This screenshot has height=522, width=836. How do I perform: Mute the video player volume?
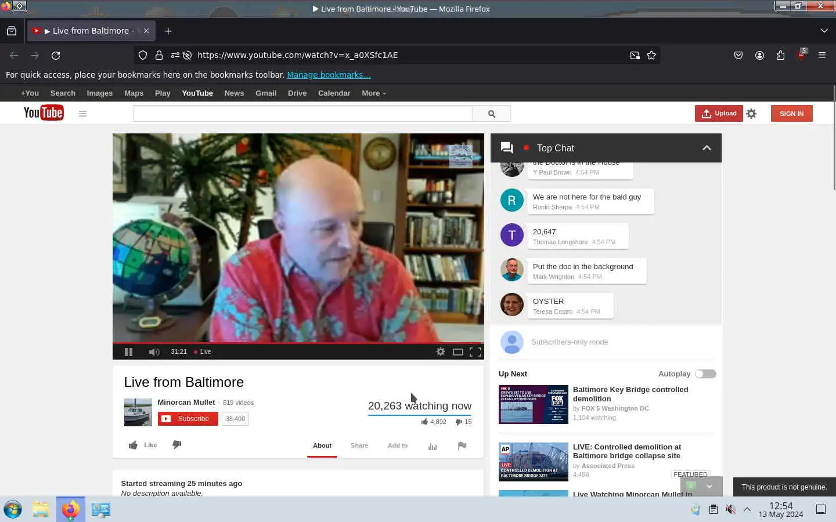(154, 351)
